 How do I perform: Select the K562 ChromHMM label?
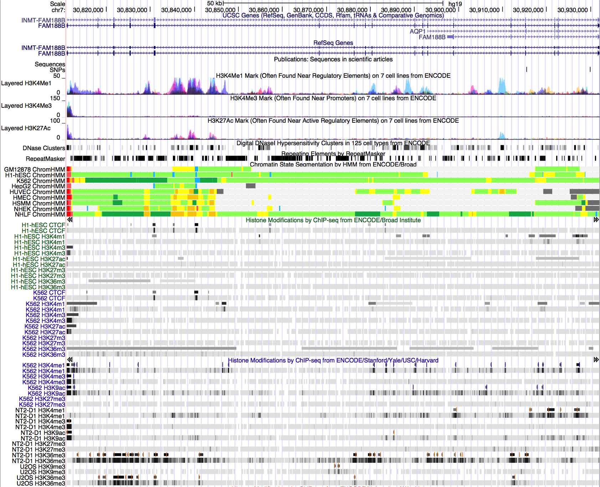coord(41,181)
